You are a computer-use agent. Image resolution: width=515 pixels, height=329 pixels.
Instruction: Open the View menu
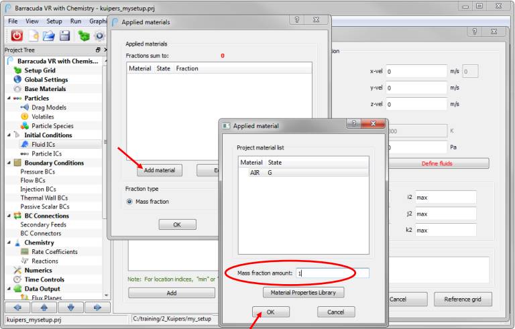pyautogui.click(x=32, y=21)
